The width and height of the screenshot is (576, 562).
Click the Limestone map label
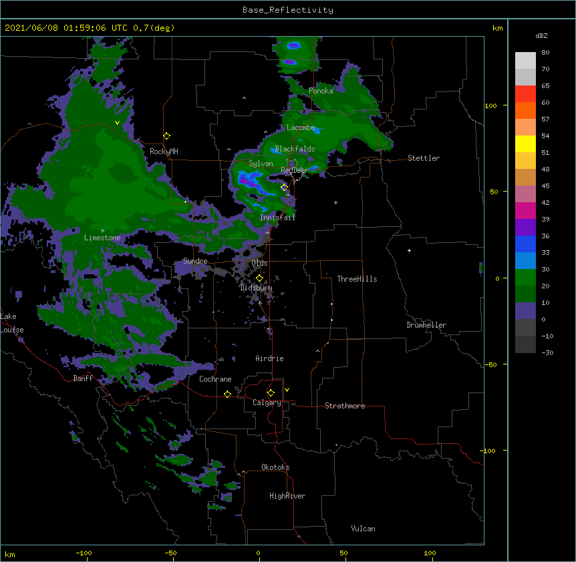tap(102, 238)
